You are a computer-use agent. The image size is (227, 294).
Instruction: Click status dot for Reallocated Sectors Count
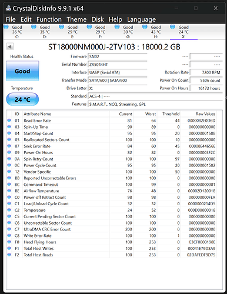pyautogui.click(x=9, y=139)
